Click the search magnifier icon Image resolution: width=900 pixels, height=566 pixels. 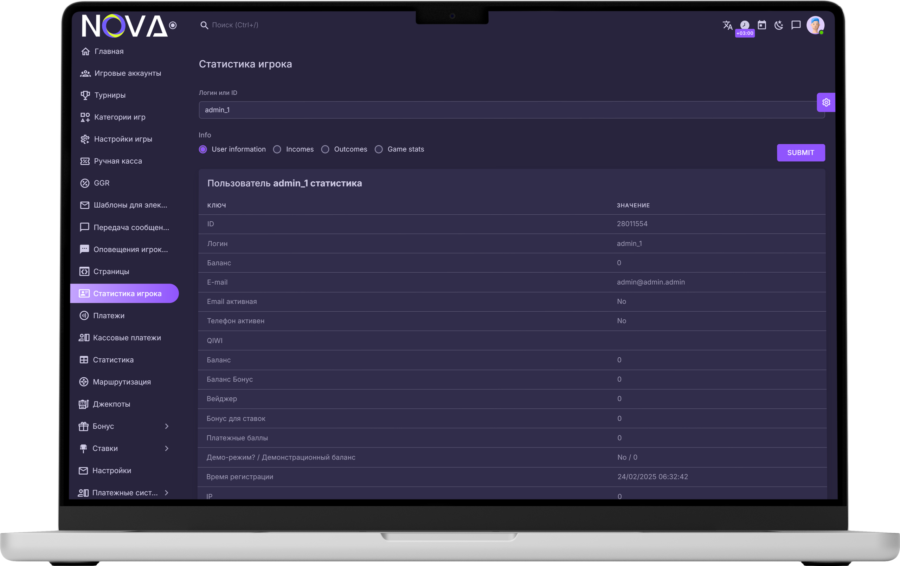204,25
